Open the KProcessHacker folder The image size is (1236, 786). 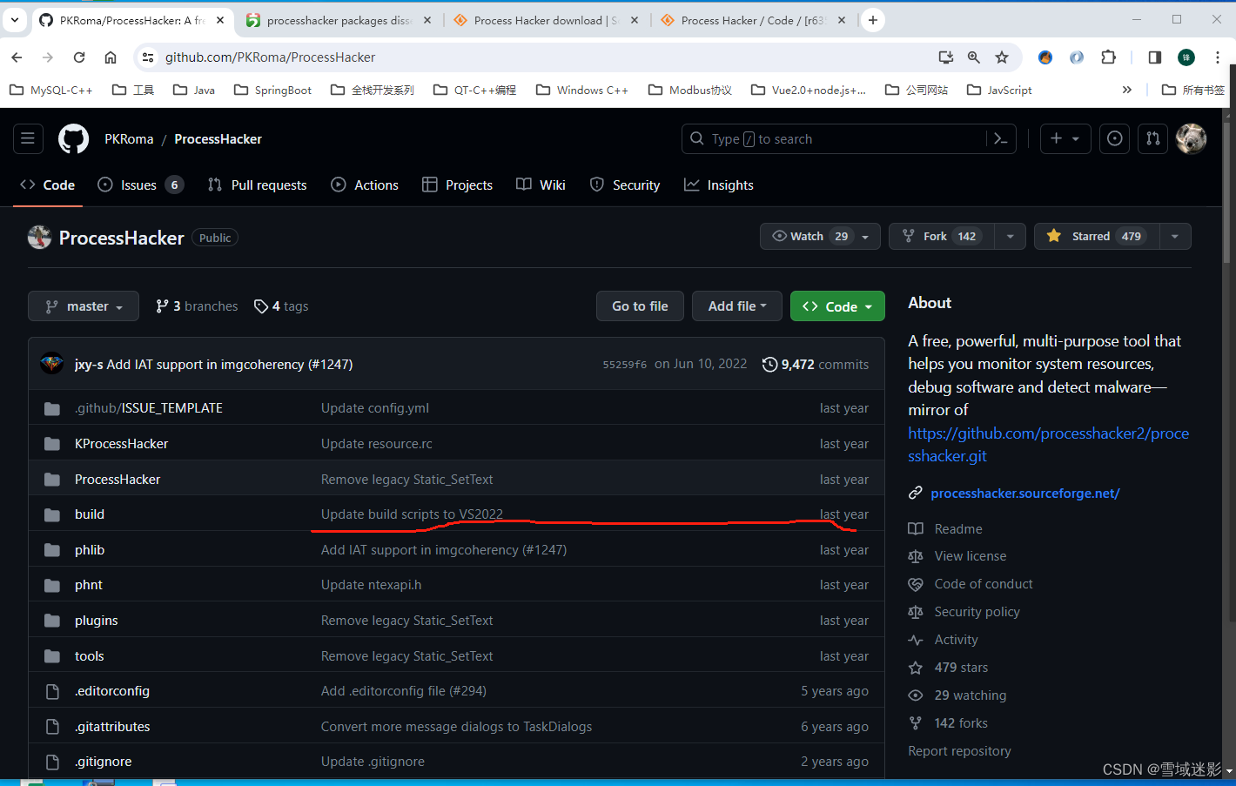click(x=121, y=444)
